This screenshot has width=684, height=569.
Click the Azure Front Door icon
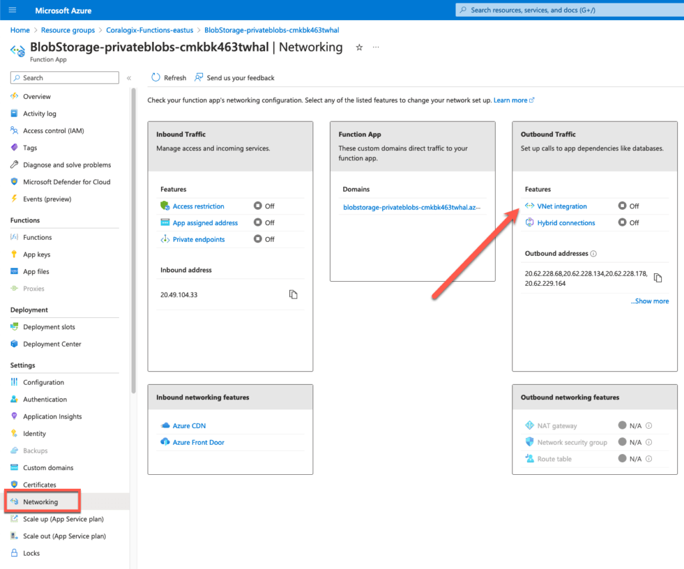point(165,442)
